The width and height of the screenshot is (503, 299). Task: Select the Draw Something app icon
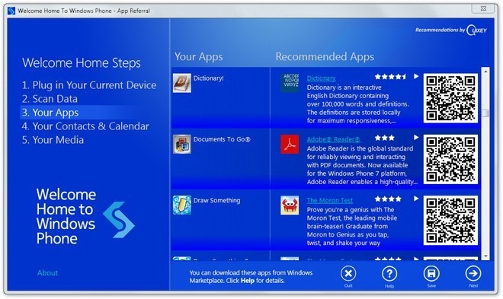coord(182,205)
